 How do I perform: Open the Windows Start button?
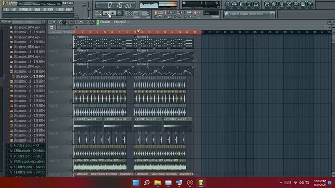(x=136, y=183)
